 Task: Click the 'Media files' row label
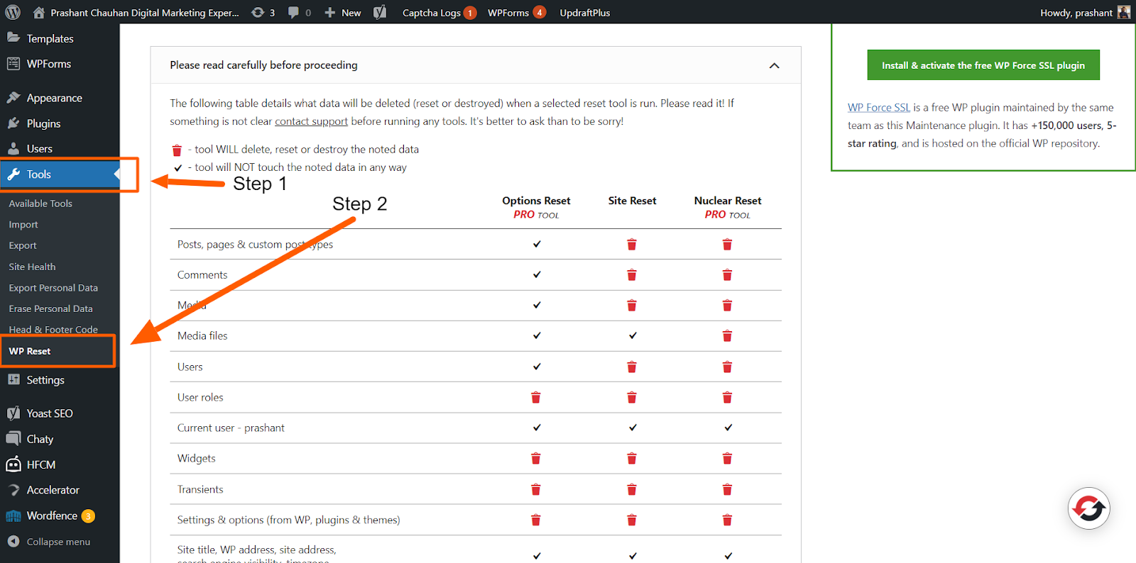202,336
